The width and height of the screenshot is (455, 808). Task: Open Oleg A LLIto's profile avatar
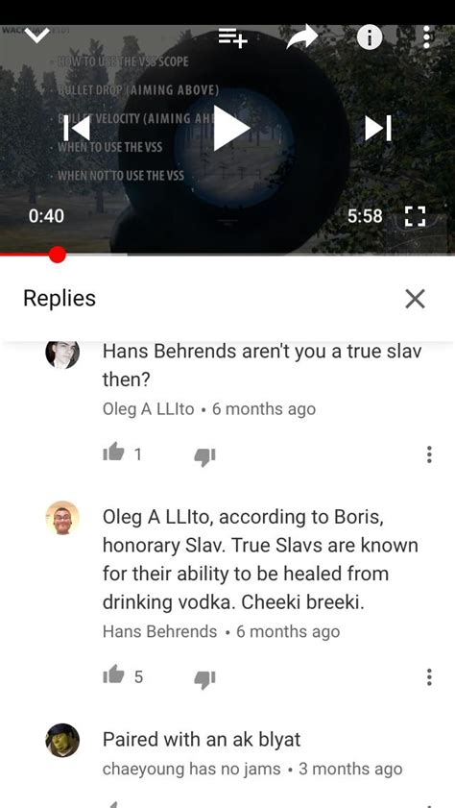[x=62, y=354]
